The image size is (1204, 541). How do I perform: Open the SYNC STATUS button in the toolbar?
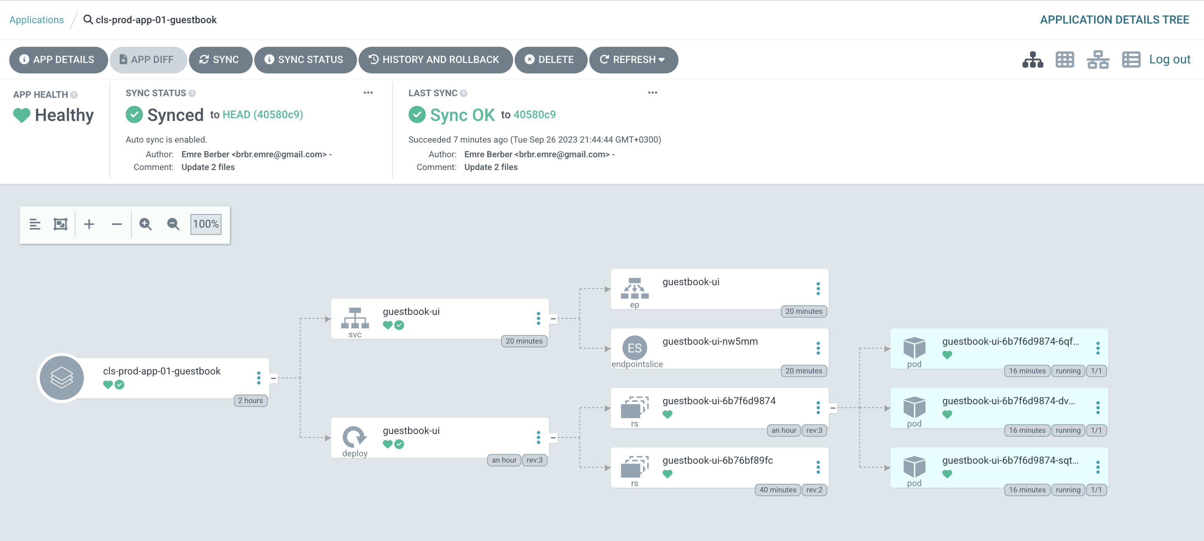[306, 60]
